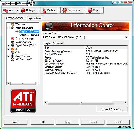Click the tree panel scroll-right arrow
The image size is (134, 129).
[x=38, y=84]
